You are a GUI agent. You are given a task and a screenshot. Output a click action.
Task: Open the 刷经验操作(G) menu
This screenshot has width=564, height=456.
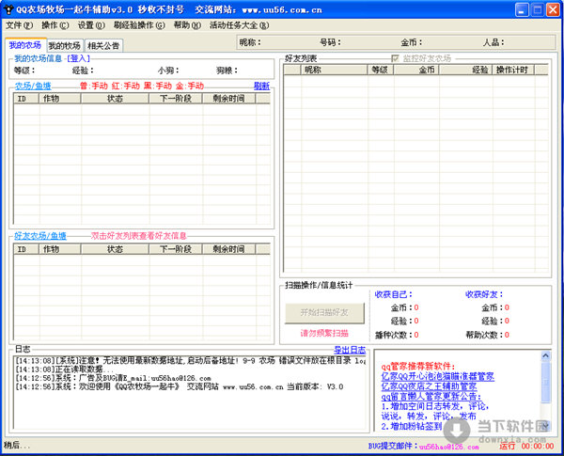click(x=139, y=25)
